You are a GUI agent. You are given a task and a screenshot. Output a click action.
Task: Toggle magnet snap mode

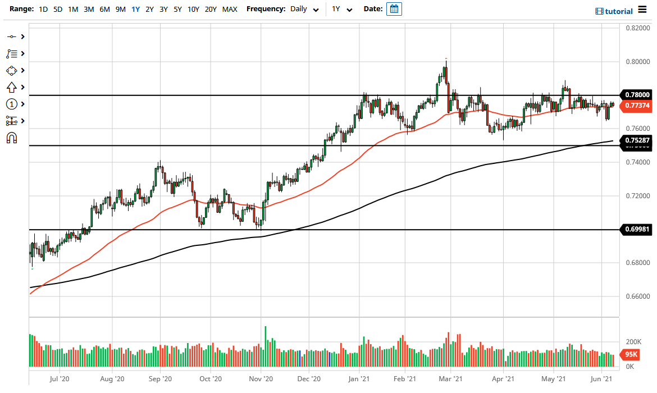click(11, 137)
